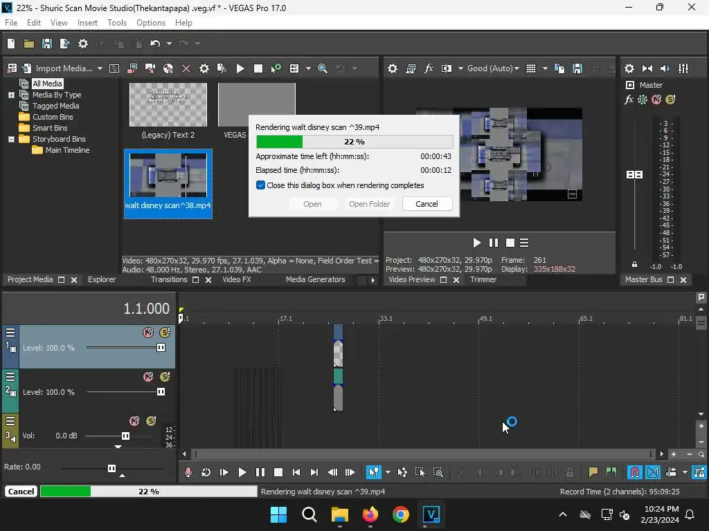Image resolution: width=709 pixels, height=531 pixels.
Task: Uncheck Close this dialog box when rendering completes
Action: tap(260, 185)
